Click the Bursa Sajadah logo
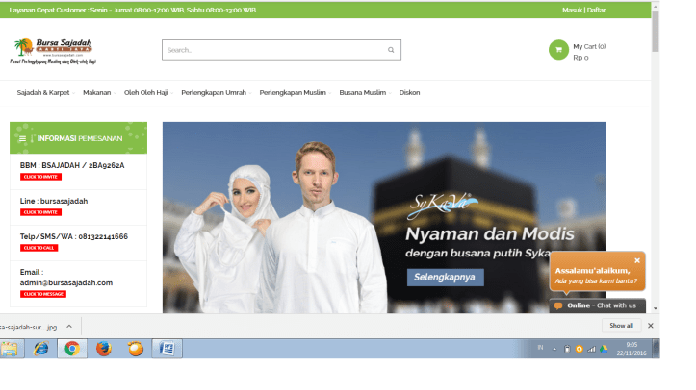This screenshot has width=696, height=390. [56, 50]
